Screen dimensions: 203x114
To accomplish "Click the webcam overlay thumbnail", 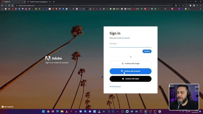I will click(184, 97).
